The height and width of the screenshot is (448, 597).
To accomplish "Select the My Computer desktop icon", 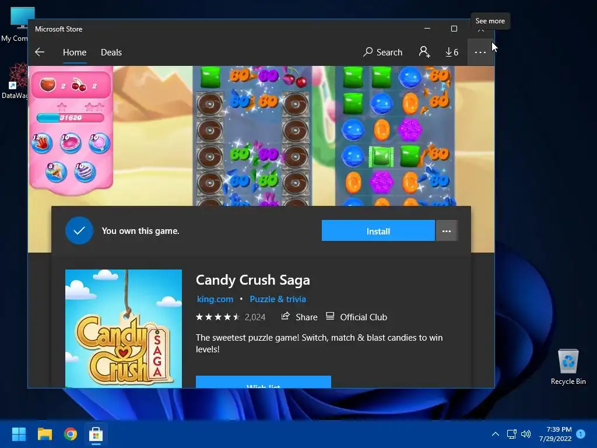I will pyautogui.click(x=15, y=24).
